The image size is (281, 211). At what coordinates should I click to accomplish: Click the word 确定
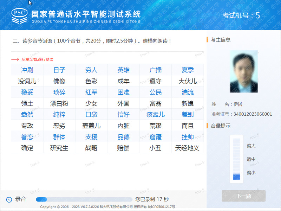click(x=27, y=148)
